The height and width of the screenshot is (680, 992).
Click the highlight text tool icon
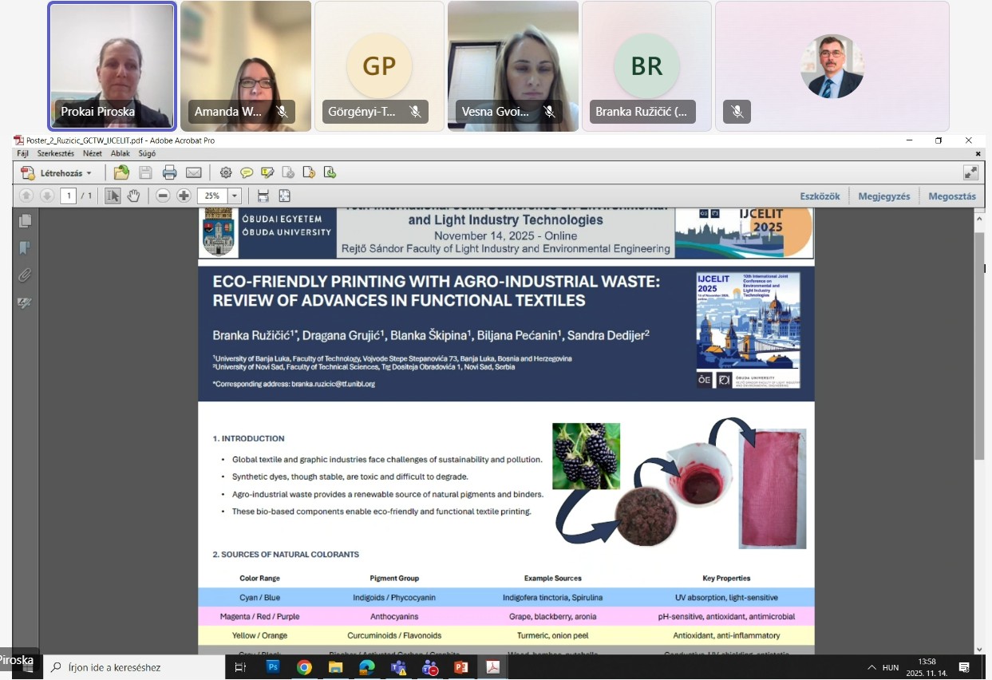[x=267, y=172]
